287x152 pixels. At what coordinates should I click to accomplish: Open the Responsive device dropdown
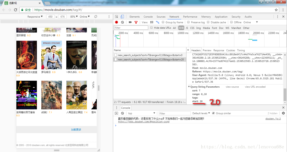pyautogui.click(x=35, y=17)
